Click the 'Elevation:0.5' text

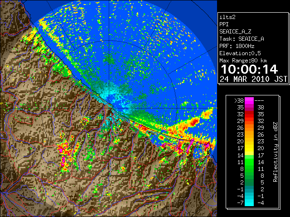240,53
